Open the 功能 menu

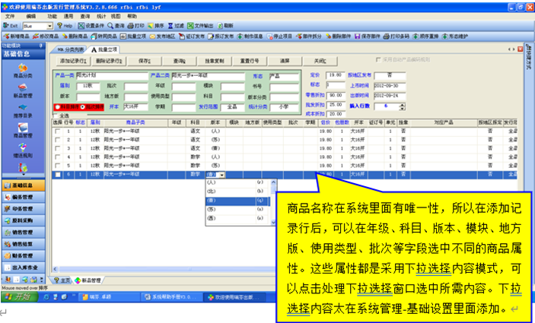pyautogui.click(x=52, y=17)
